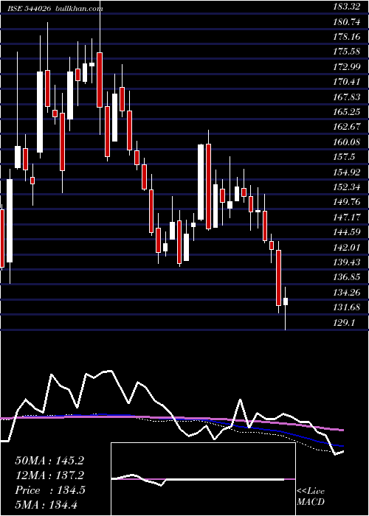
Task: Click the bullkhan.com watermark text
Action: pos(78,9)
